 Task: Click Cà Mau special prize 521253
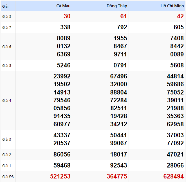[60, 177]
